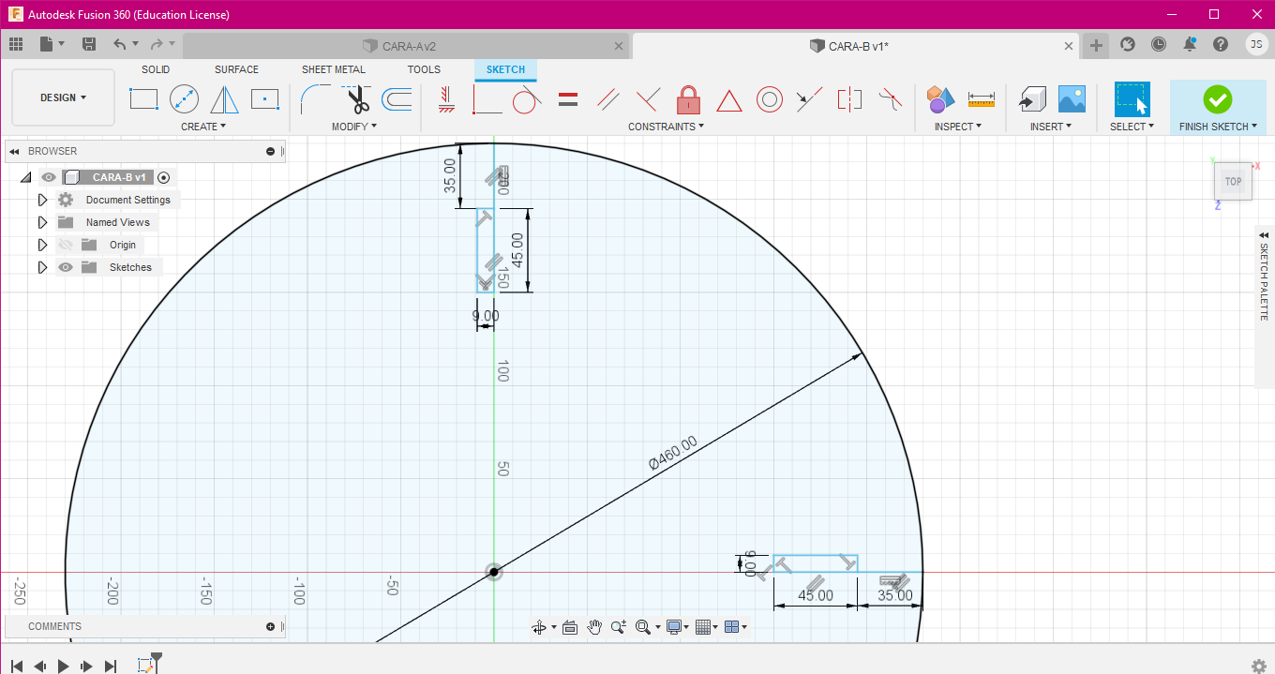Select the Pan hand tool
1275x674 pixels.
click(594, 627)
